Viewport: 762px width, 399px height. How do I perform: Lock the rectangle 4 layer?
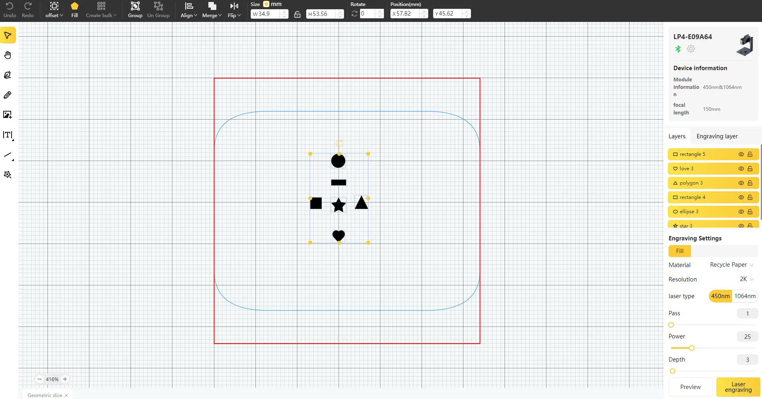tap(750, 197)
